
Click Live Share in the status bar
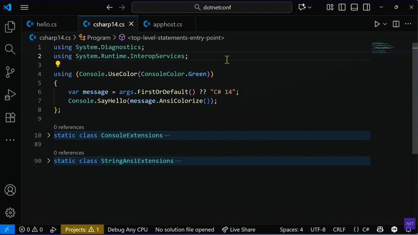tap(238, 230)
